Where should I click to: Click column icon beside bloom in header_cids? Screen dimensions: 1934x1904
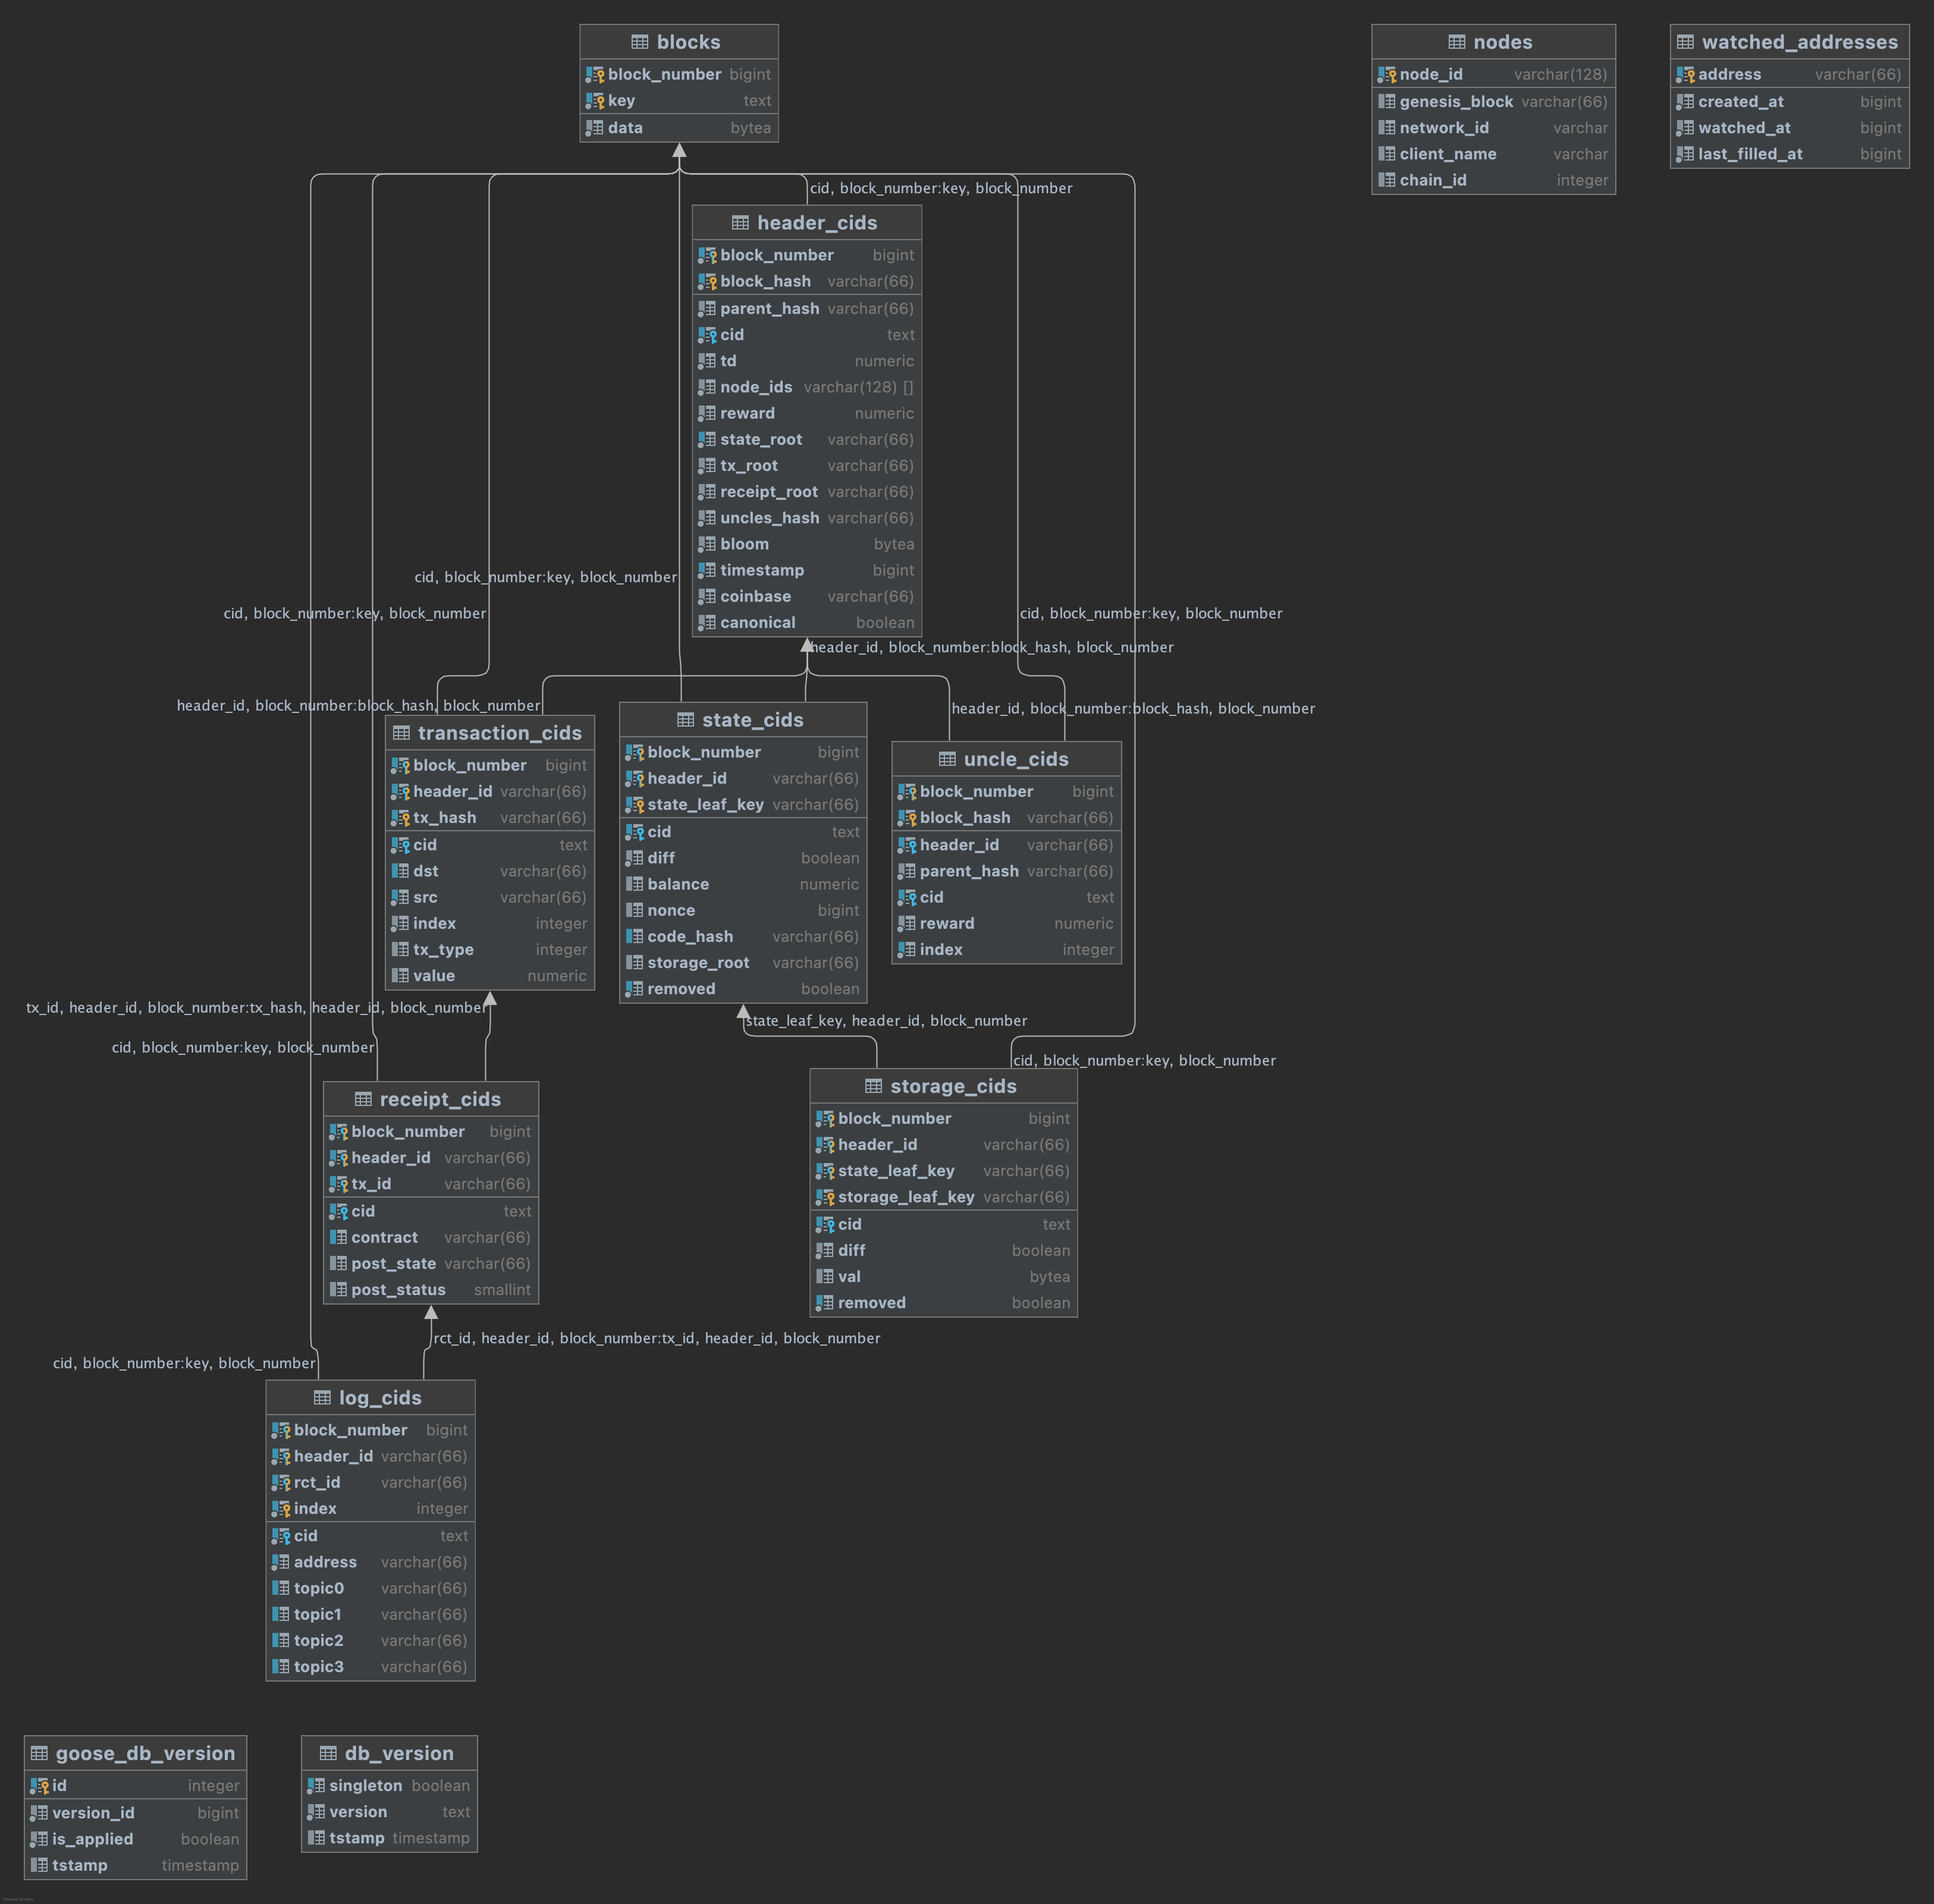pyautogui.click(x=707, y=544)
